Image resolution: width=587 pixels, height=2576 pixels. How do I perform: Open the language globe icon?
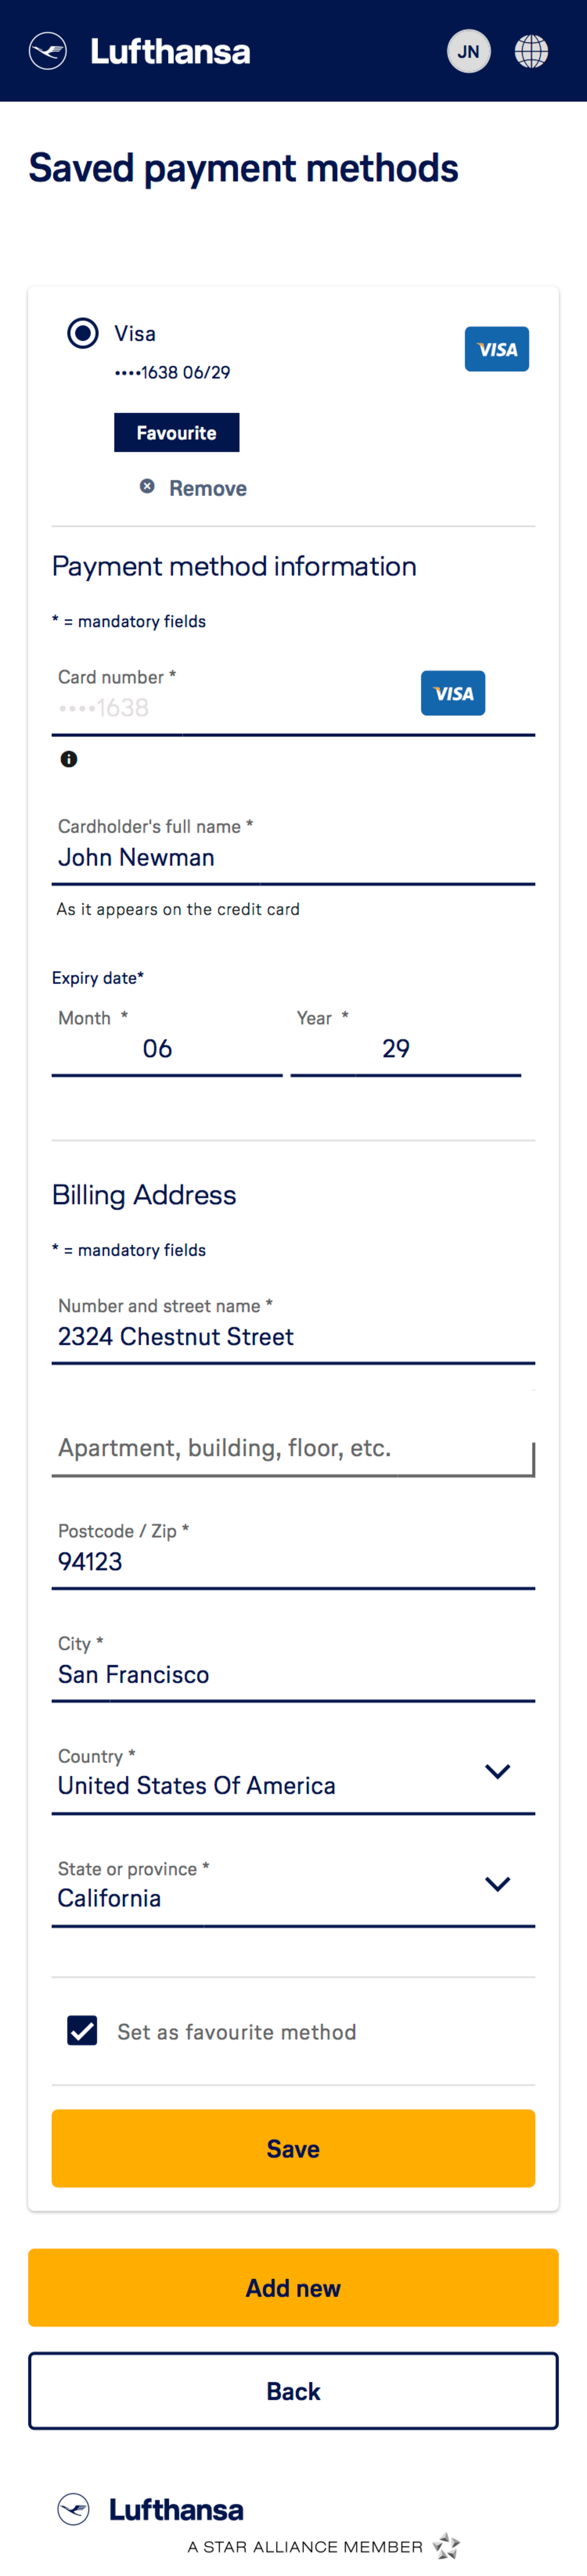(x=532, y=51)
